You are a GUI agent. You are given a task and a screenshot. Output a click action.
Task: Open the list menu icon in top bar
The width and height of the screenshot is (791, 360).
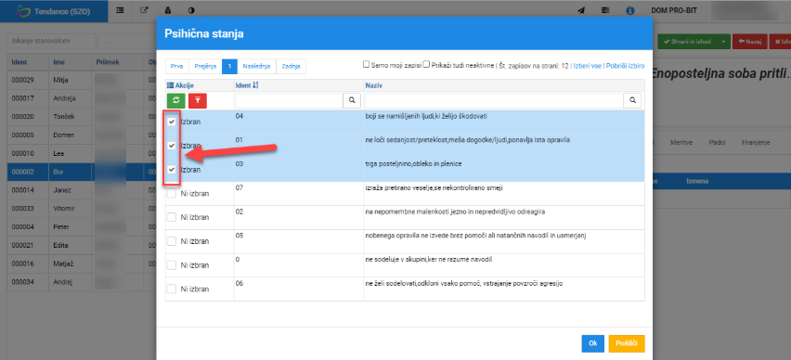120,10
